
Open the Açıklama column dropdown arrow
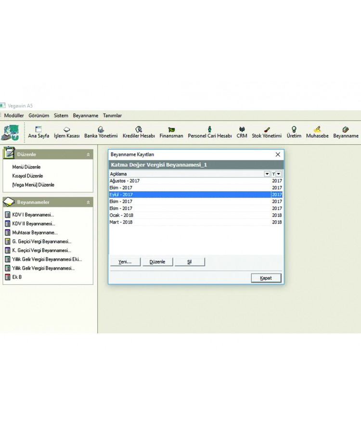point(267,174)
